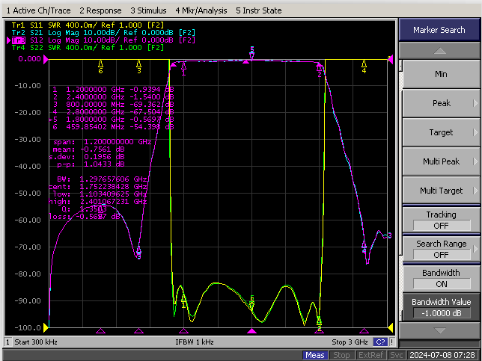Expand the Search Range submenu arrow
The height and width of the screenshot is (361, 482).
(x=475, y=249)
